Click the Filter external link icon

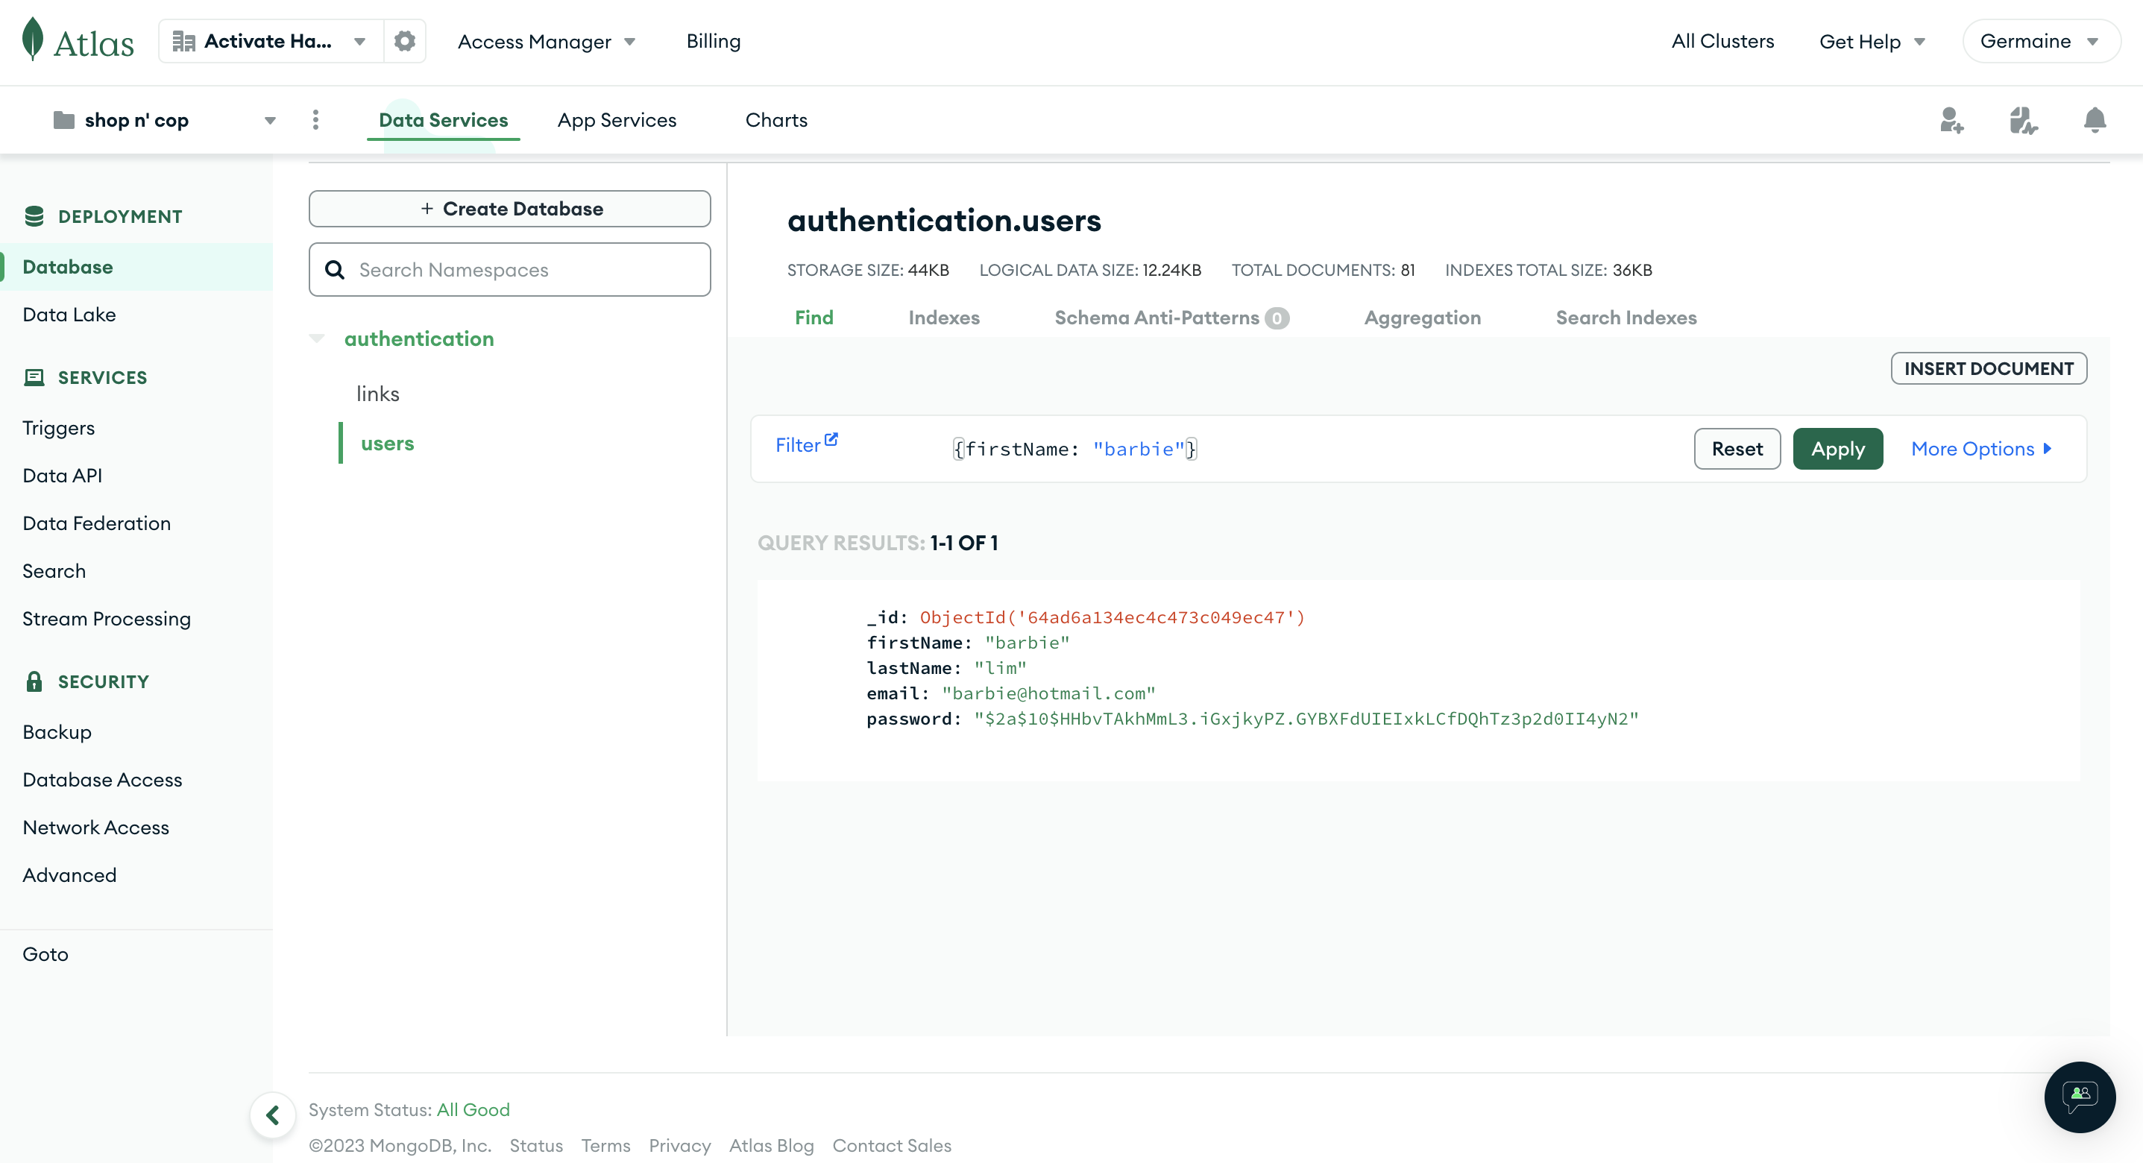831,439
